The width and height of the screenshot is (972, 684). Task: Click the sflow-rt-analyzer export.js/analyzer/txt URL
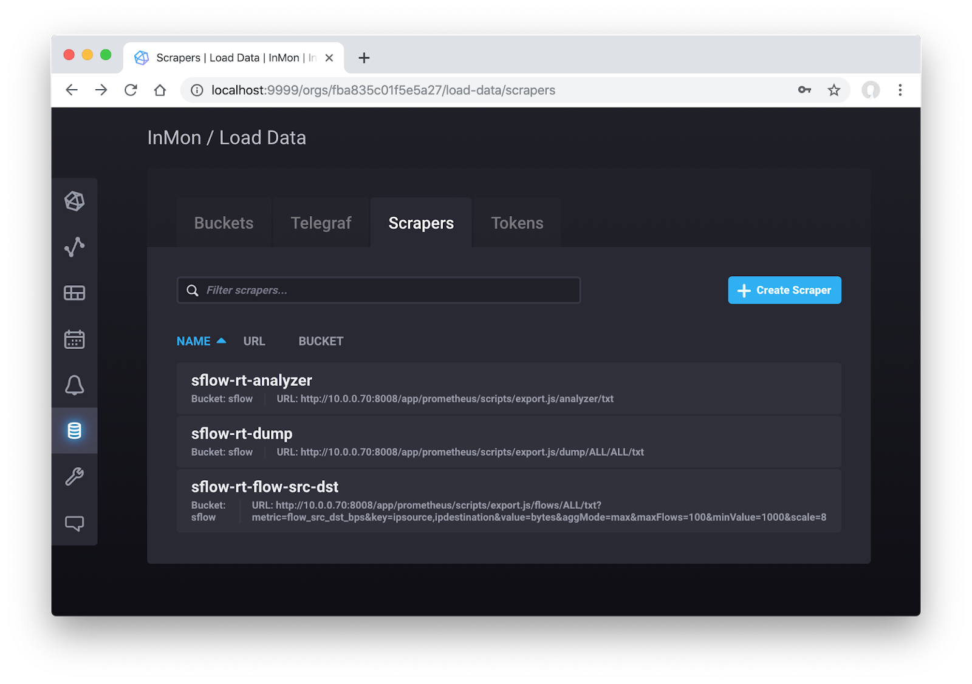[445, 399]
